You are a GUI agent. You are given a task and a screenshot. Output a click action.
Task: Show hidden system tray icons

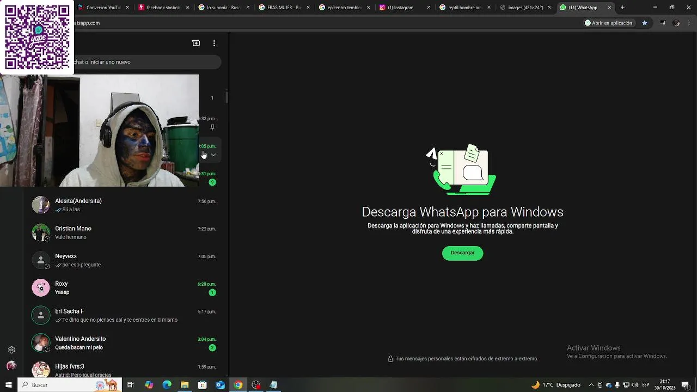[591, 385]
